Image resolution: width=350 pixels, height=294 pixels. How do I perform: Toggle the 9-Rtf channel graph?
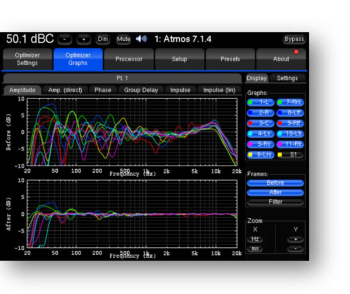click(290, 123)
